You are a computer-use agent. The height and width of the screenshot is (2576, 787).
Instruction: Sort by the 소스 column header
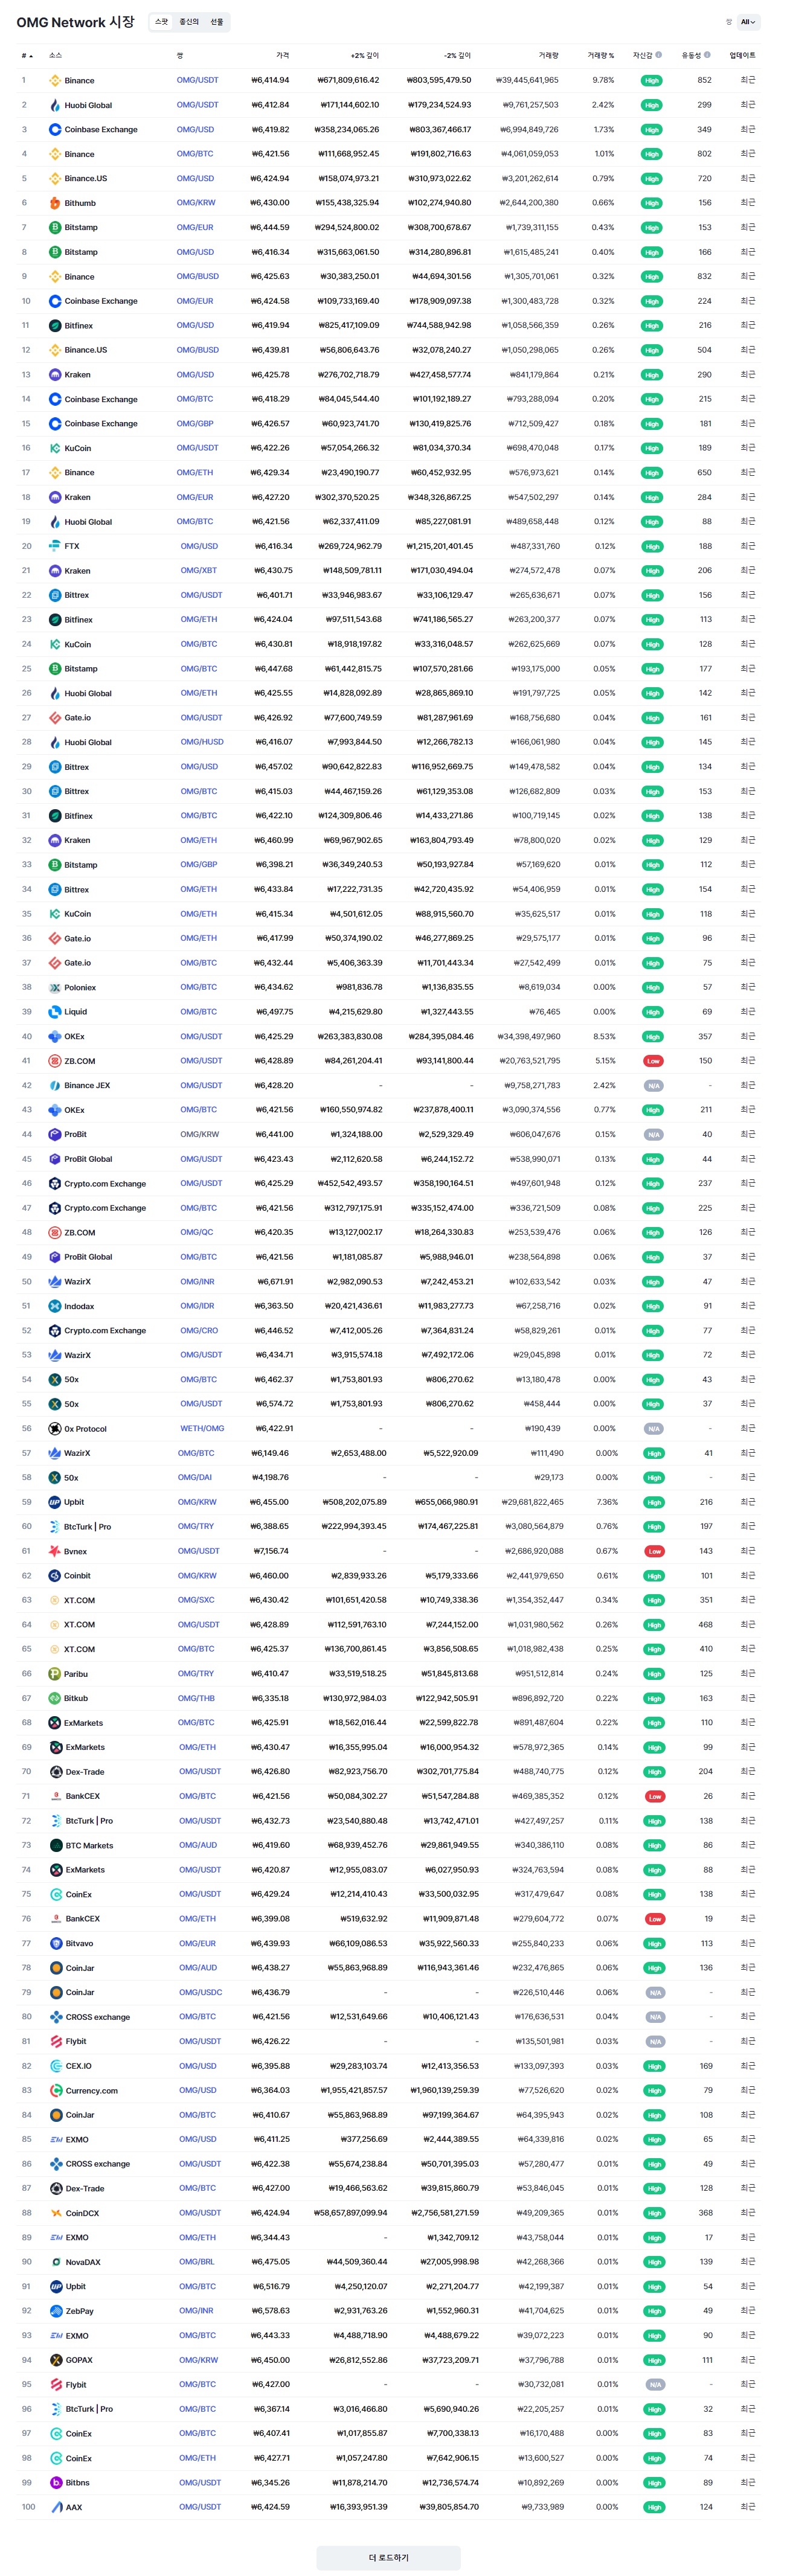pyautogui.click(x=55, y=55)
